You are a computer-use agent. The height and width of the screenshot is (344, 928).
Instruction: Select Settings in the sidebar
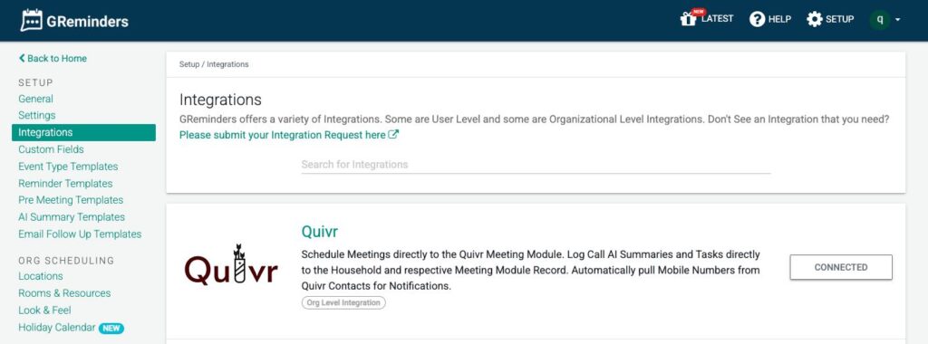36,115
